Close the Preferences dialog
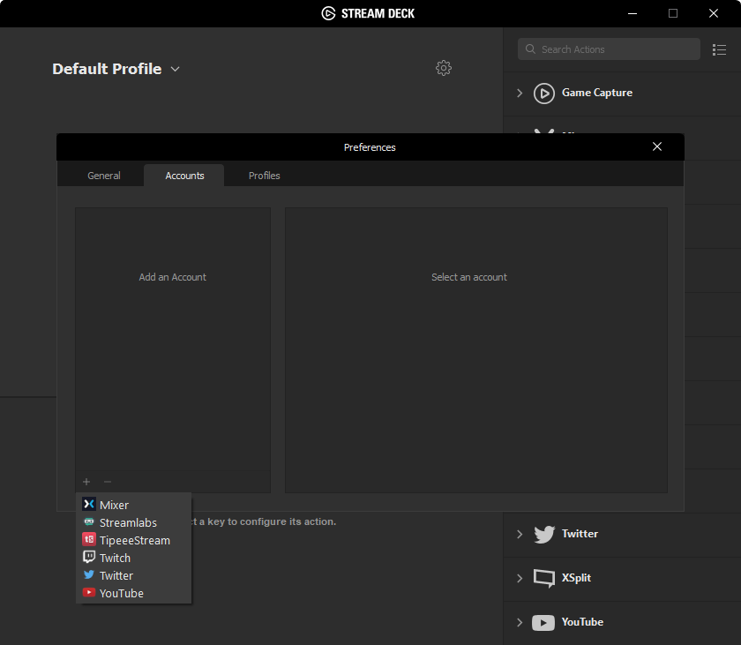Image resolution: width=741 pixels, height=645 pixels. coord(657,146)
